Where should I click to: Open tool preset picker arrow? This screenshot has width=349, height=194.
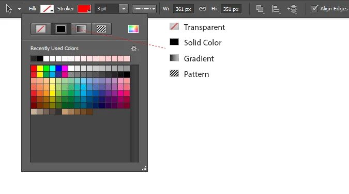pyautogui.click(x=19, y=9)
